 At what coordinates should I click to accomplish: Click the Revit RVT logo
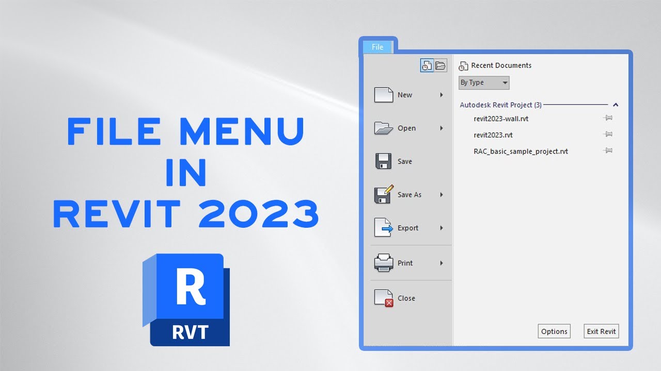(186, 300)
